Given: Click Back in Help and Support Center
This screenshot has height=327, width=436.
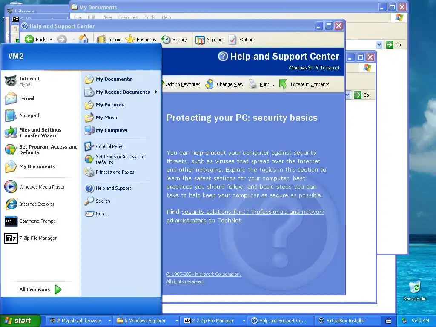Looking at the screenshot, I should [x=35, y=40].
